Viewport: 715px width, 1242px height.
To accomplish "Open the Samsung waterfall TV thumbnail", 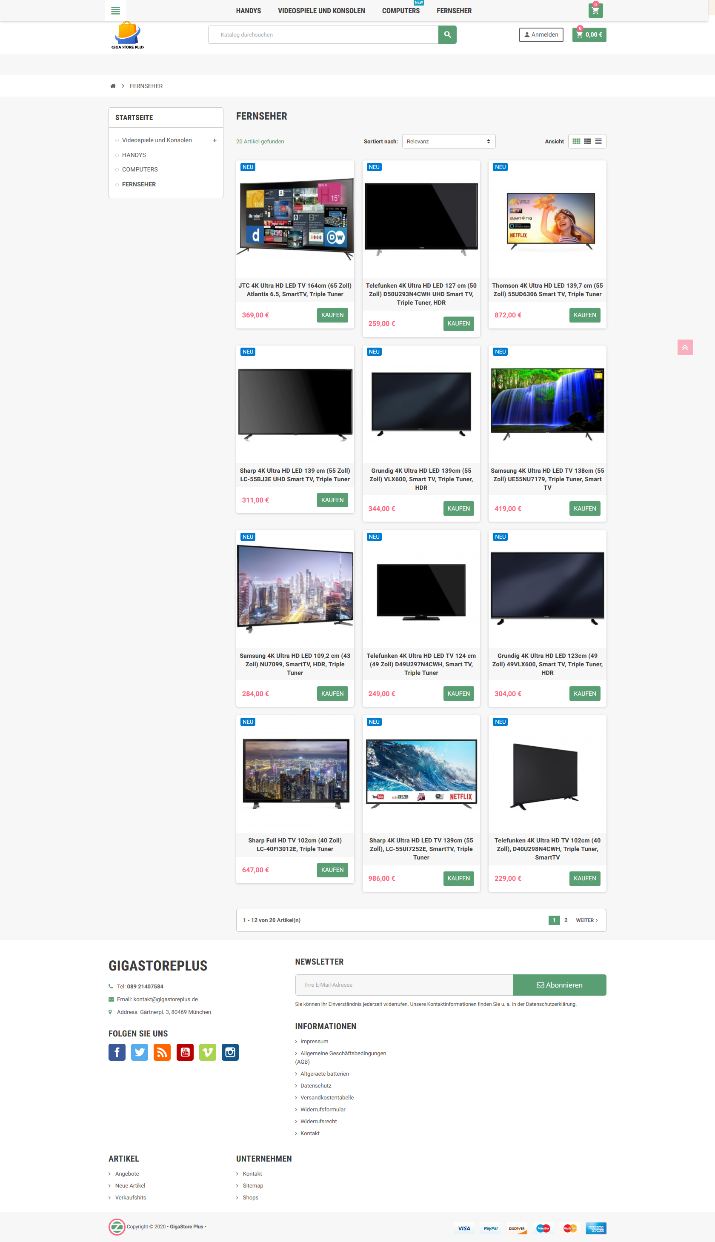I will (x=547, y=404).
